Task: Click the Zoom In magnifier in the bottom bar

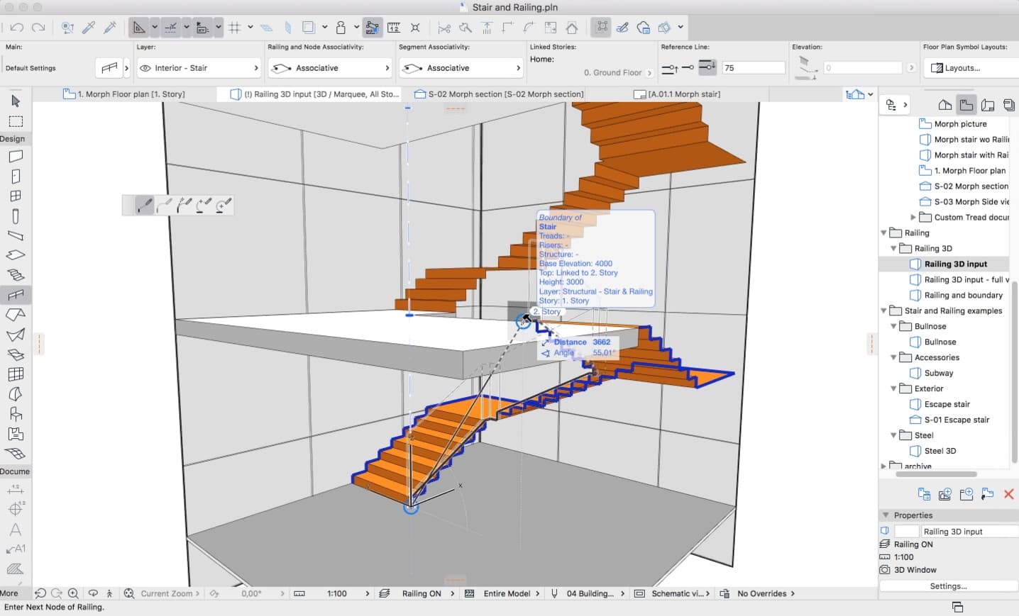Action: [x=73, y=593]
